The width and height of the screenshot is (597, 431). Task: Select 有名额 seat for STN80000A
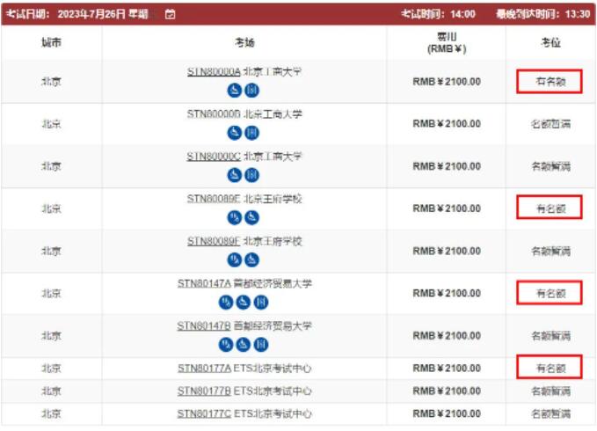550,82
